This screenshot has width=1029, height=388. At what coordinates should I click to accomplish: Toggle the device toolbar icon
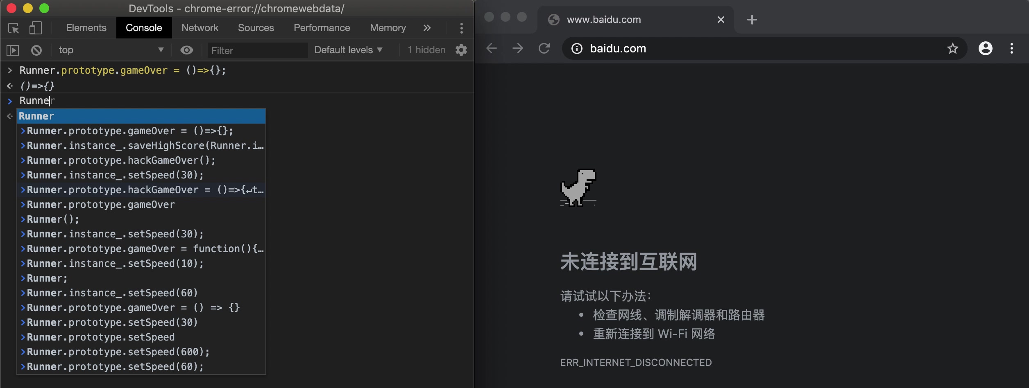pyautogui.click(x=35, y=28)
